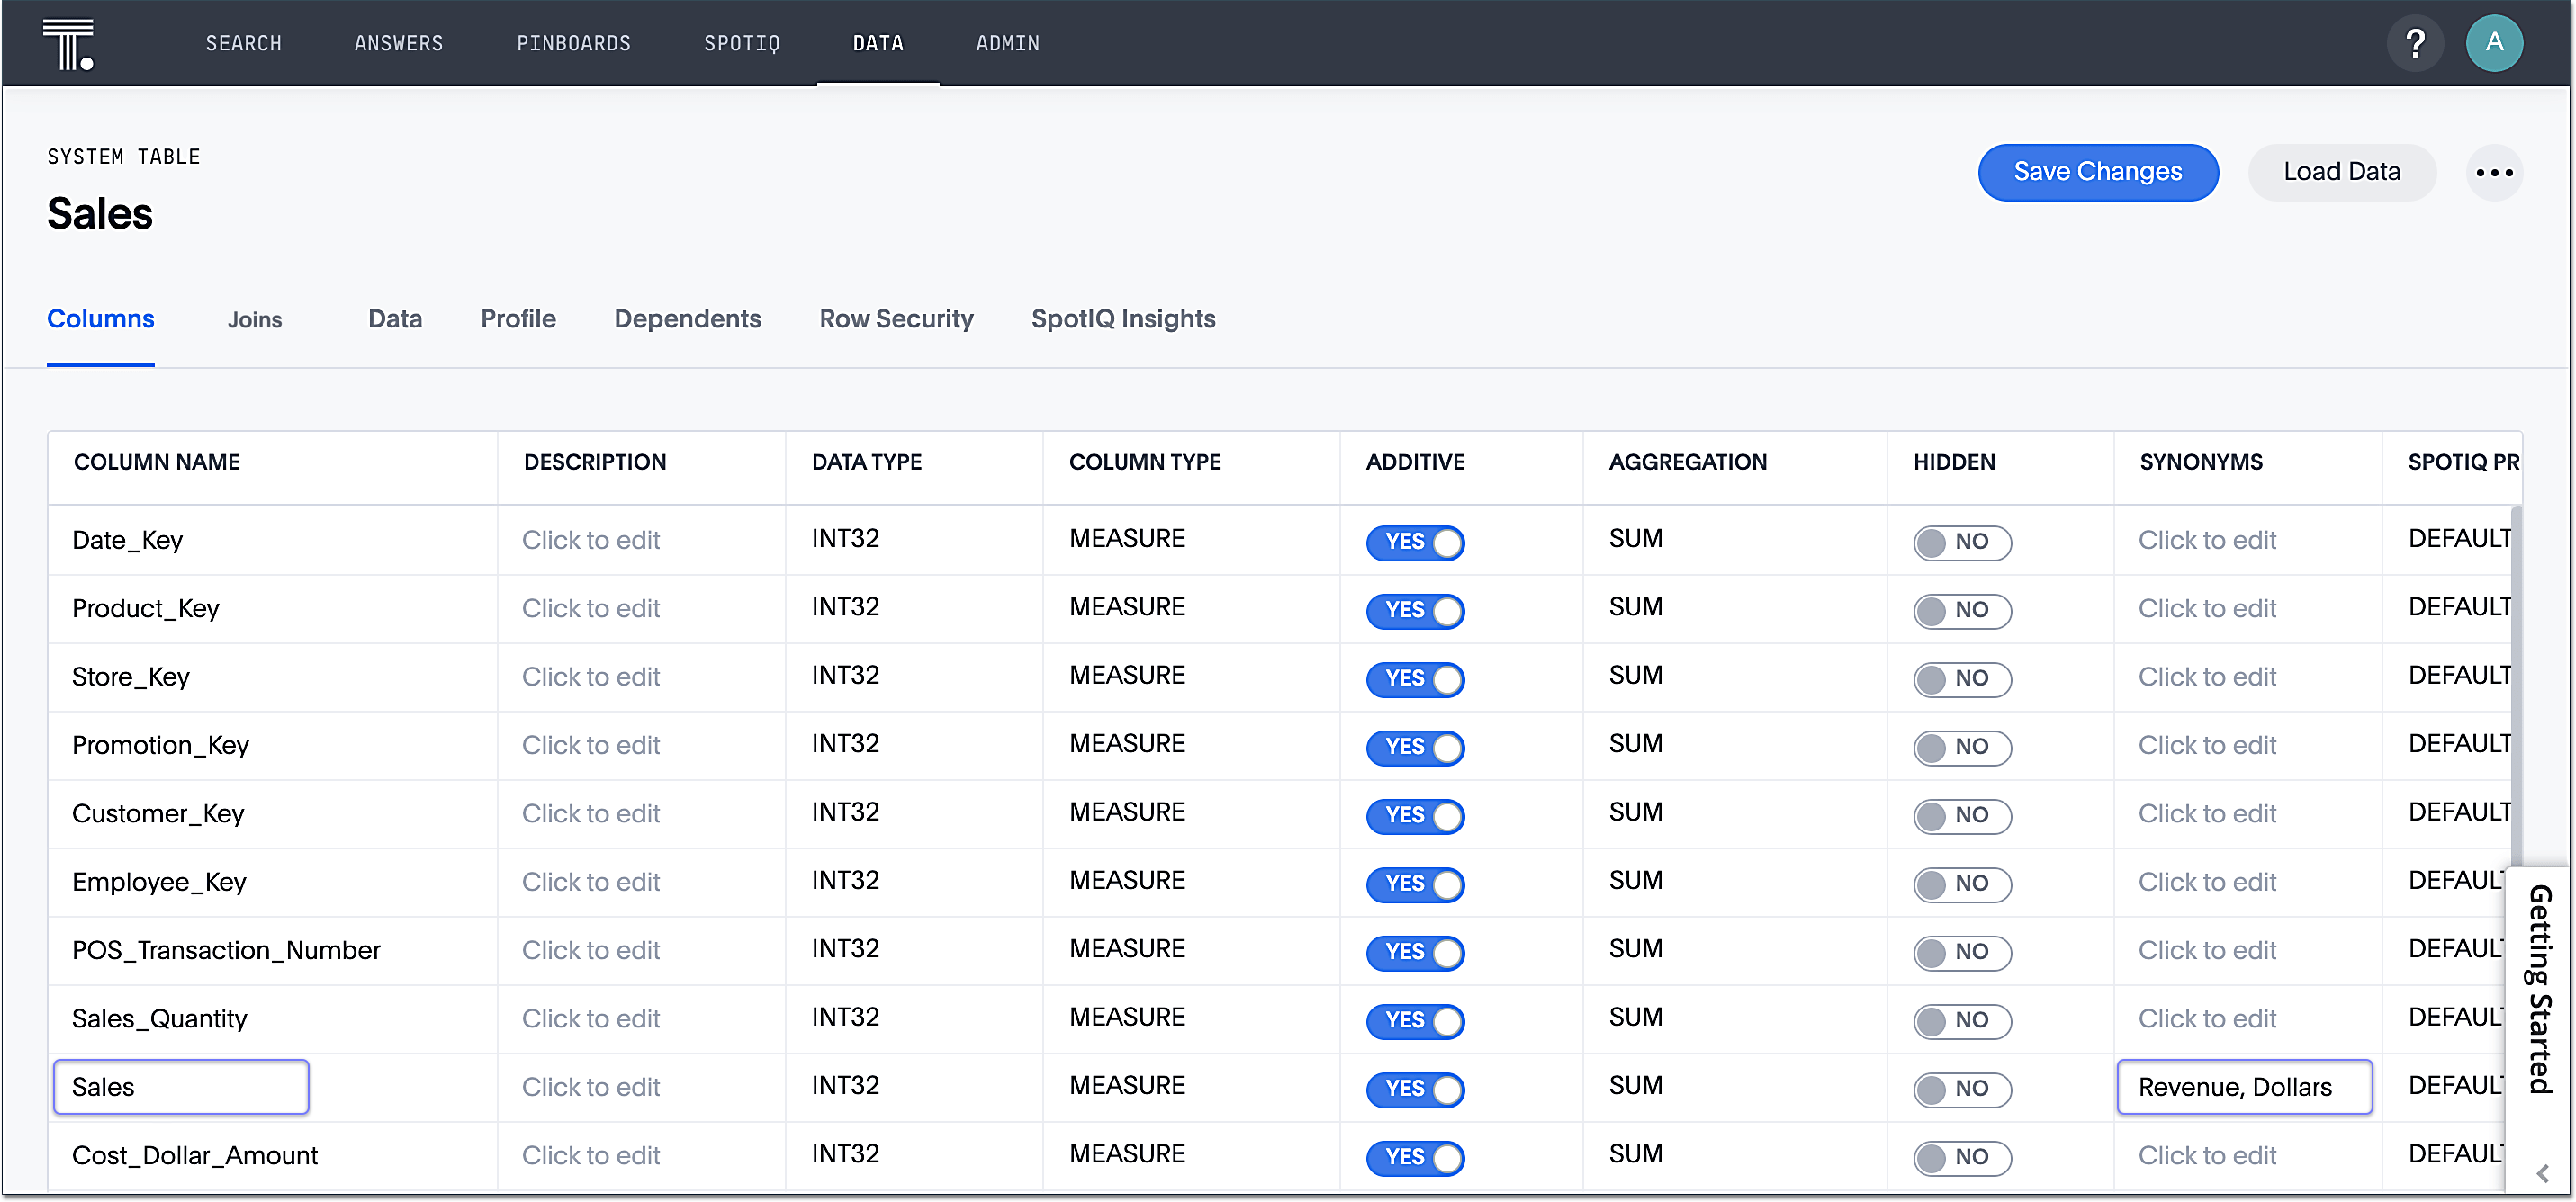Image resolution: width=2576 pixels, height=1202 pixels.
Task: Edit synonyms field for Sales column
Action: click(x=2246, y=1087)
